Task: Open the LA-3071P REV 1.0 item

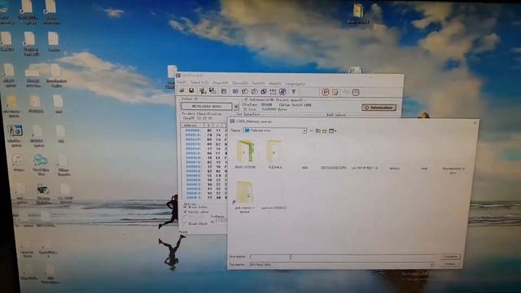Action: click(x=365, y=168)
